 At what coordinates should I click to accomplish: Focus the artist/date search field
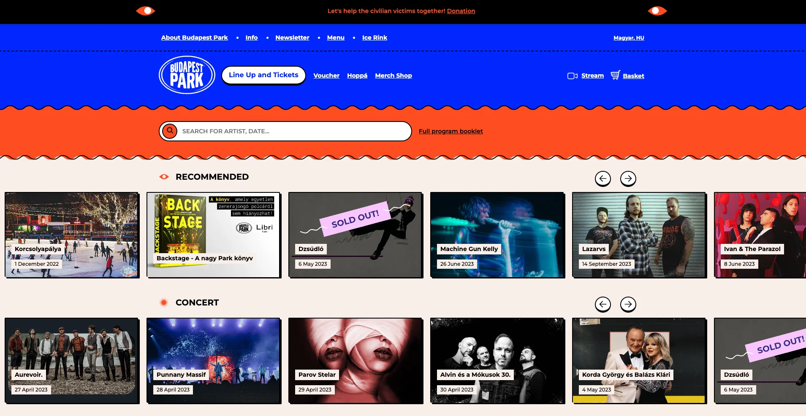tap(285, 131)
